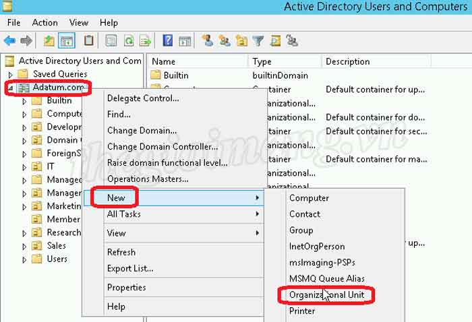Create a new user with toolbar icon
The height and width of the screenshot is (322, 472).
click(208, 40)
